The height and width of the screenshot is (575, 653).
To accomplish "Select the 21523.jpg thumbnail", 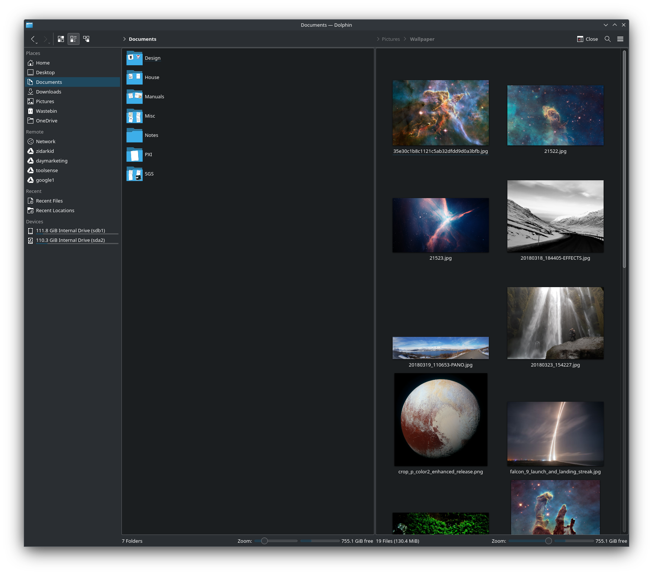I will tap(441, 225).
